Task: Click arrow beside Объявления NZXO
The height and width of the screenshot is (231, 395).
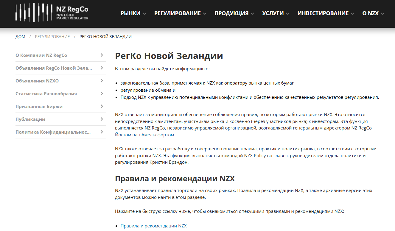Action: tap(102, 81)
